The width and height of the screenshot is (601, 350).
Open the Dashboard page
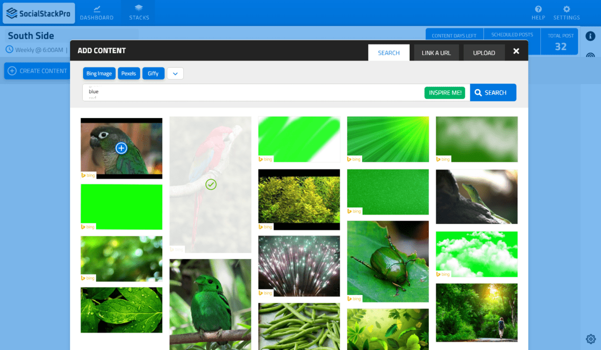[97, 13]
